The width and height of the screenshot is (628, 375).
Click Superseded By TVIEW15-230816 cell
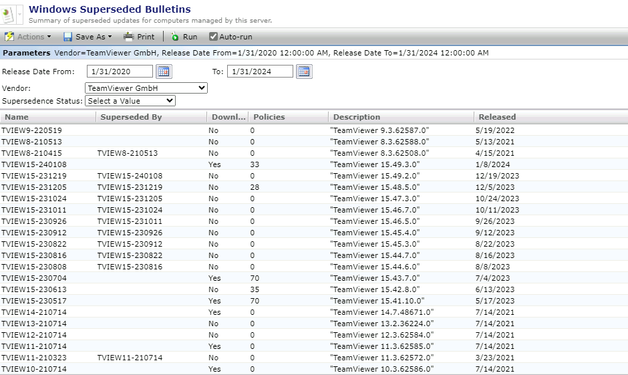tap(130, 267)
